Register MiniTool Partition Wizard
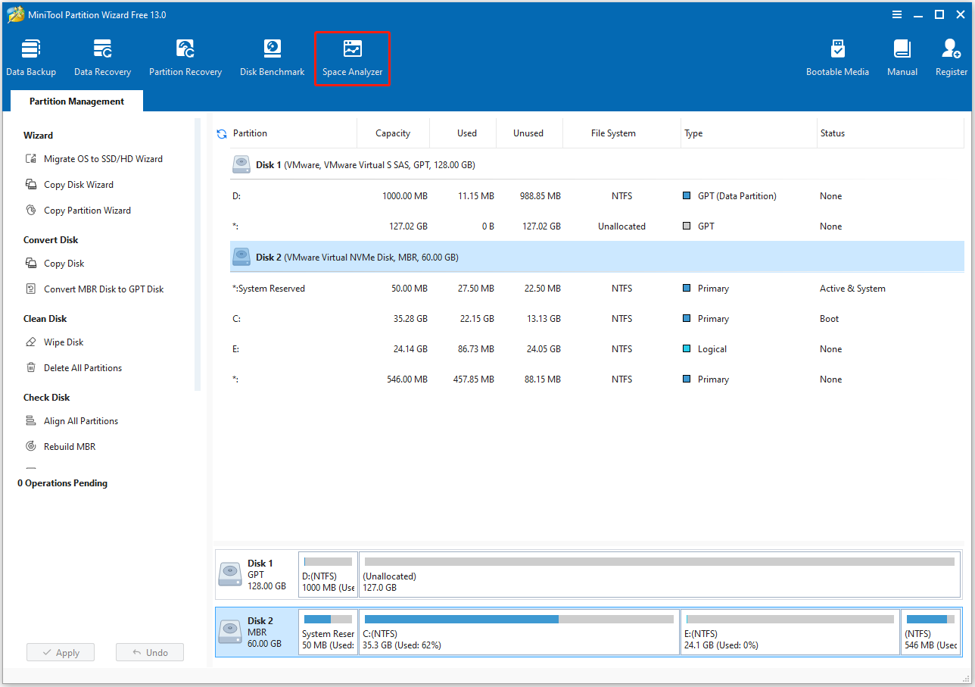Screen dimensions: 975x687 tap(951, 57)
